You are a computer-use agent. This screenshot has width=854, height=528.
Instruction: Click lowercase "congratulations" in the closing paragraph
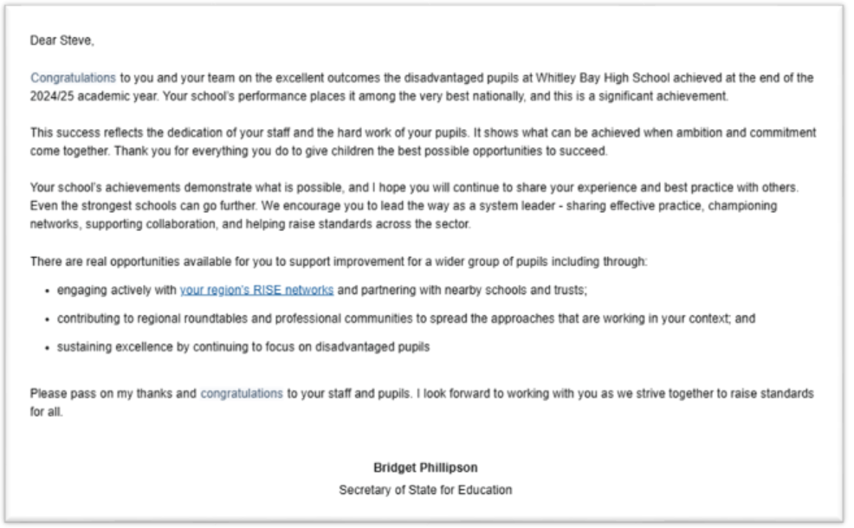242,393
